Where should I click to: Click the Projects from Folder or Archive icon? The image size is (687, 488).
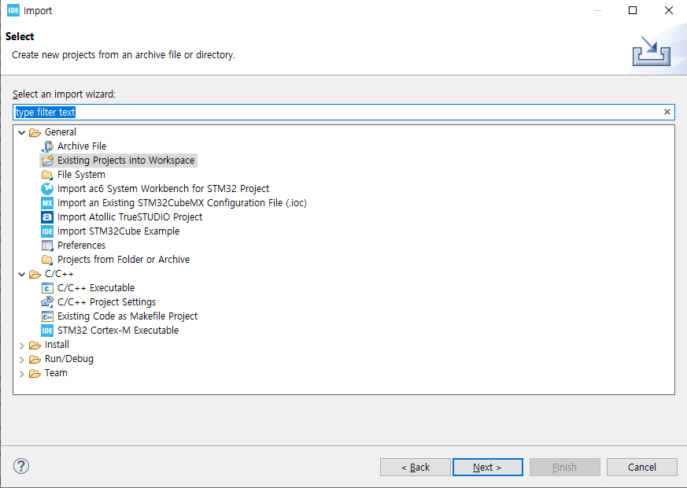coord(47,260)
